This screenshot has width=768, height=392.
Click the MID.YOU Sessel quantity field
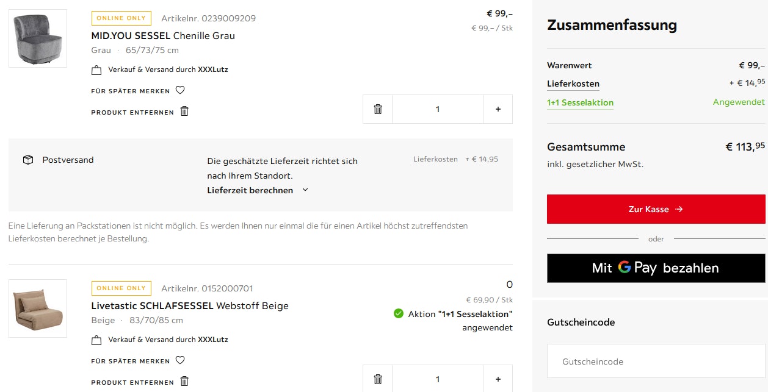coord(437,109)
